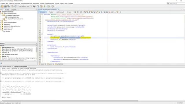Shift line right in editor toolbar
This screenshot has width=185, height=104.
click(107, 12)
